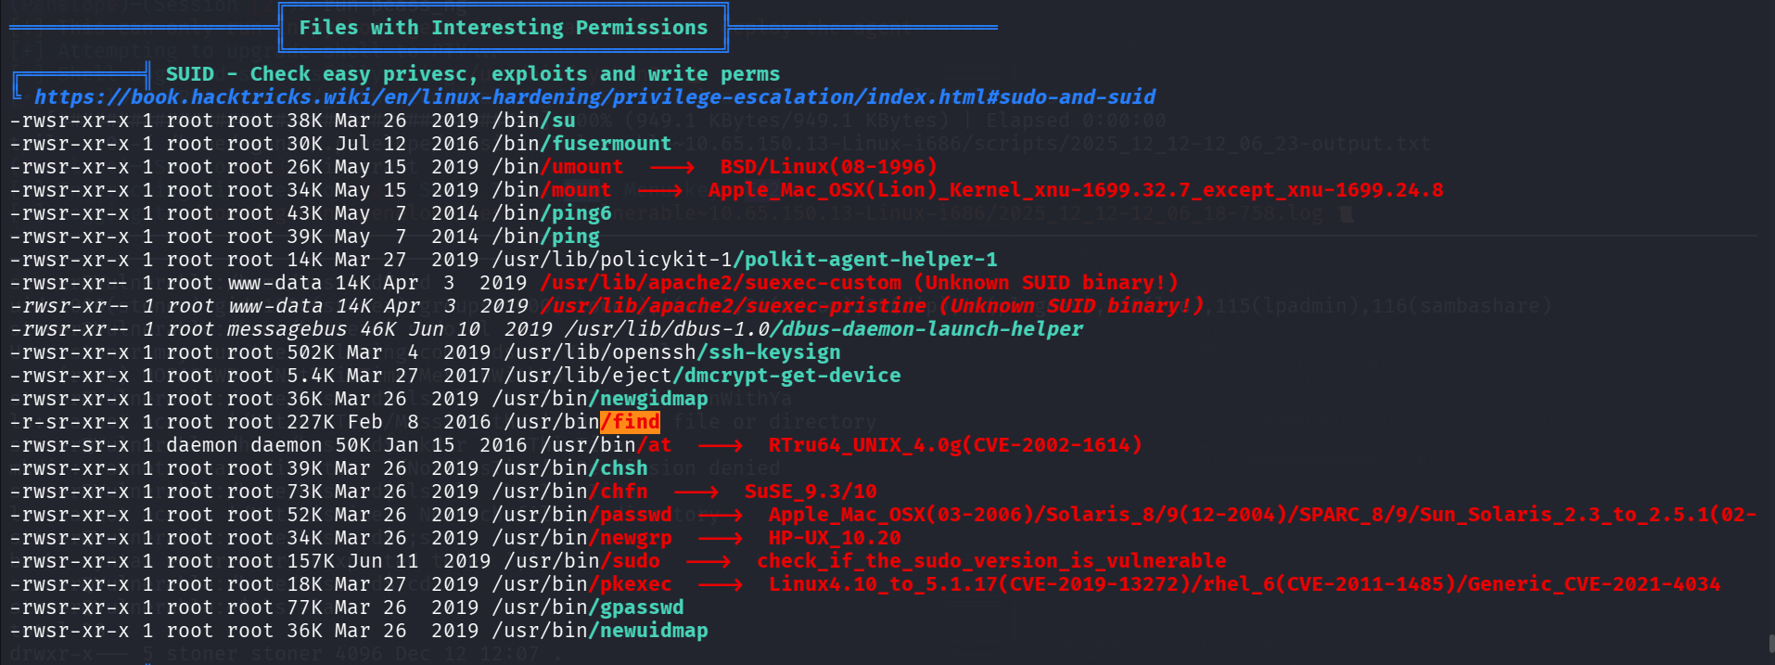Click the arrow next to /usr/bin/sudo
This screenshot has width=1775, height=665.
(708, 561)
